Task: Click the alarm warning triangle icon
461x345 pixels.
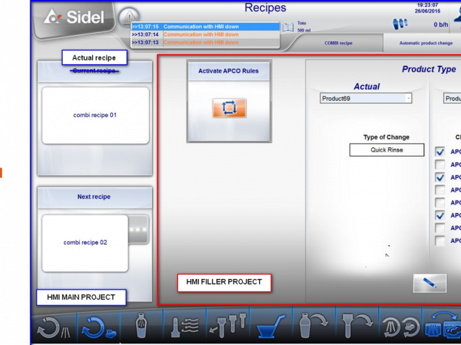Action: click(127, 16)
